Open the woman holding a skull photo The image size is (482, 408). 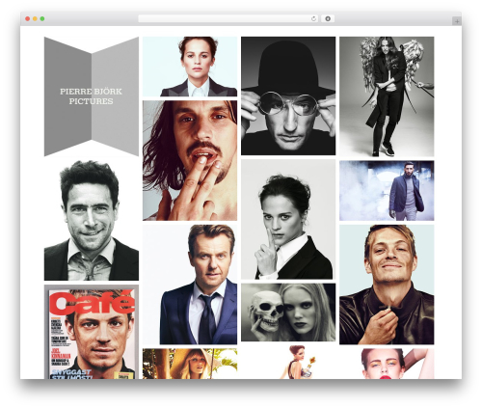point(288,313)
